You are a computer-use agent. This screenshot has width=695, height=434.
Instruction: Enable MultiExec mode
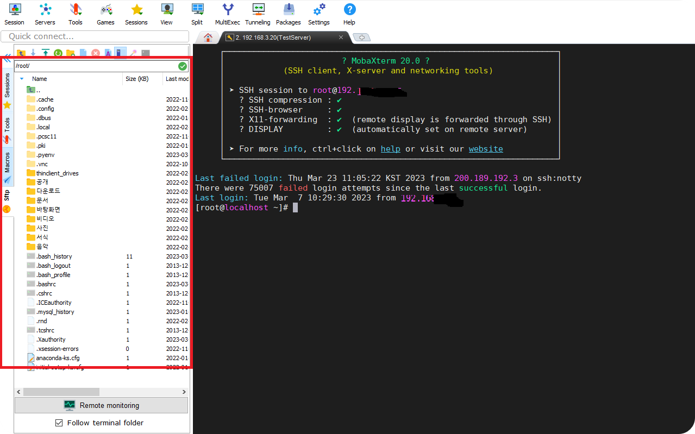(x=227, y=14)
